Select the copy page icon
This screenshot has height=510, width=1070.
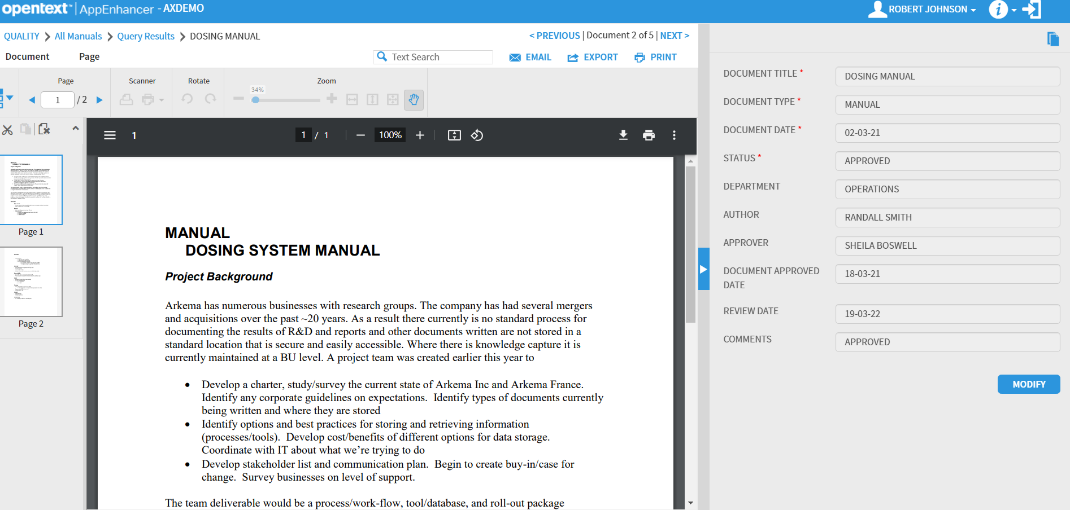(x=25, y=129)
